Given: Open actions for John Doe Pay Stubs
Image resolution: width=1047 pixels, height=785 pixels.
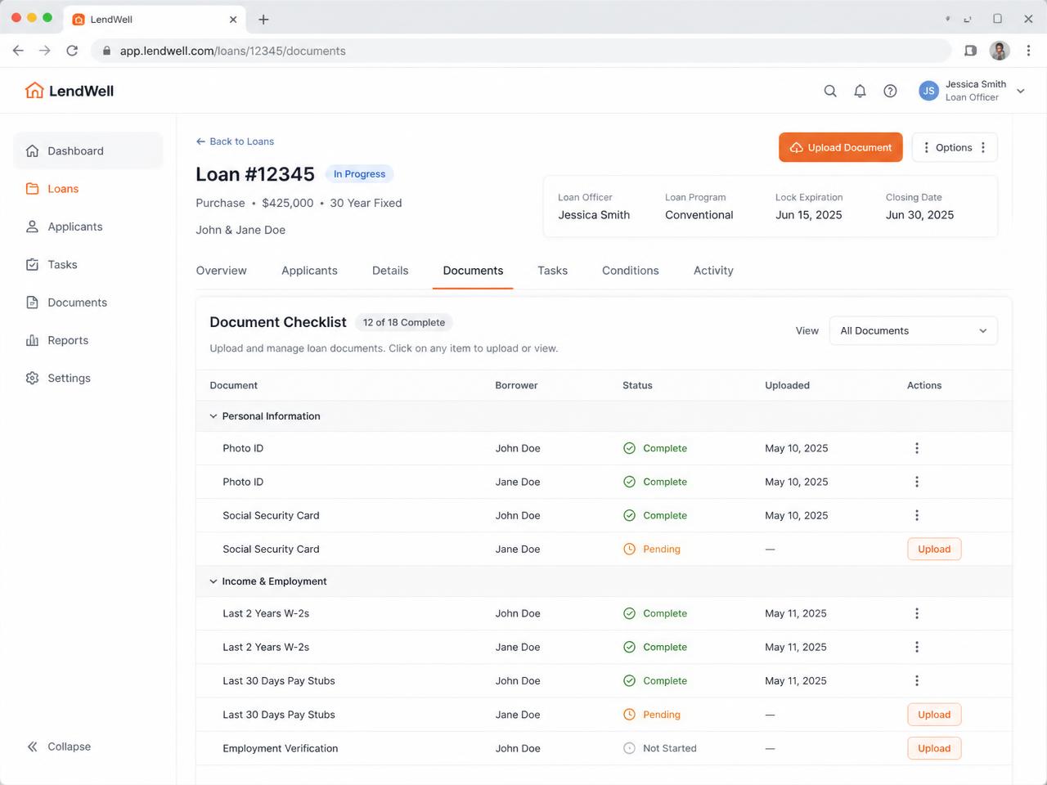Looking at the screenshot, I should click(x=917, y=680).
